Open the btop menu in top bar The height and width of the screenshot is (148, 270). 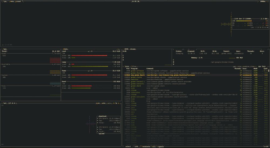tap(12, 1)
